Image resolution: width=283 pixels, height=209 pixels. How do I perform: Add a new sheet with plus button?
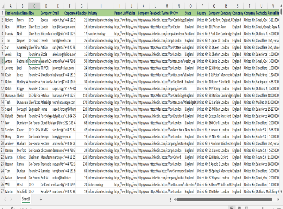click(41, 199)
